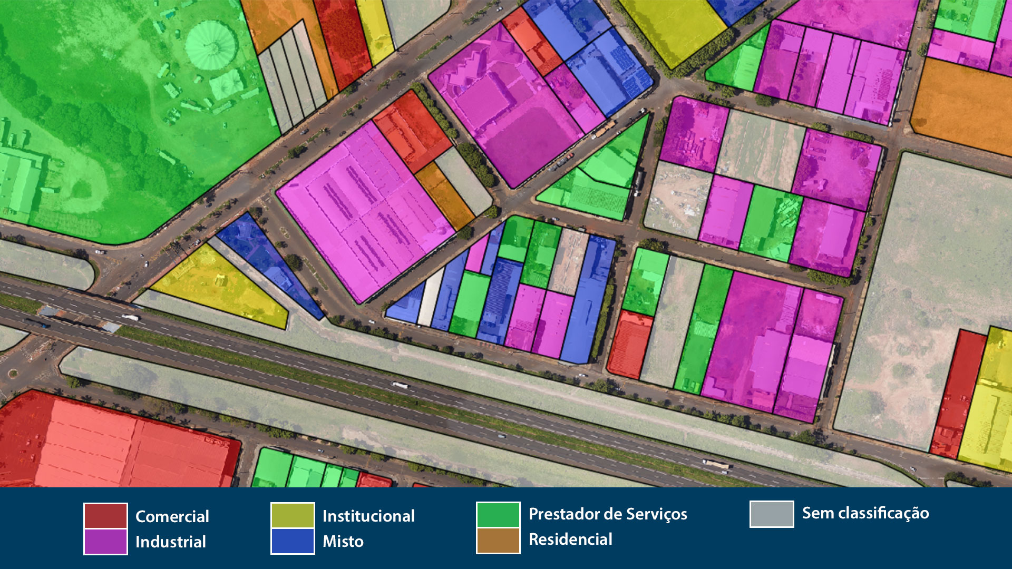
Task: Select the Misto legend text
Action: pyautogui.click(x=343, y=541)
